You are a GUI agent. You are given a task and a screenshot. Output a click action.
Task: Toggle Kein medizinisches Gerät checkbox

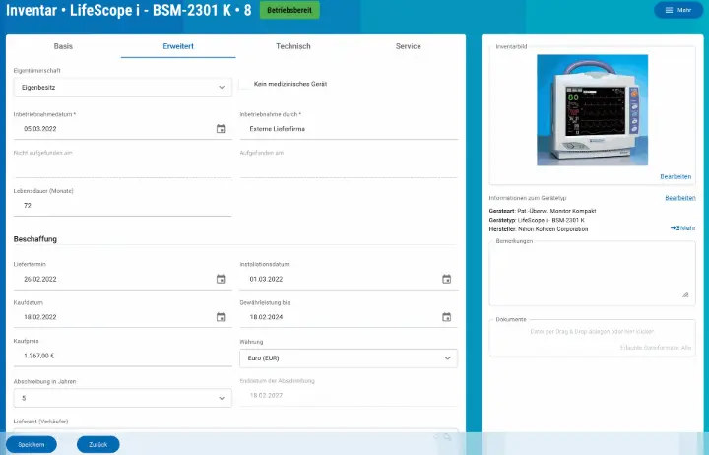click(244, 84)
